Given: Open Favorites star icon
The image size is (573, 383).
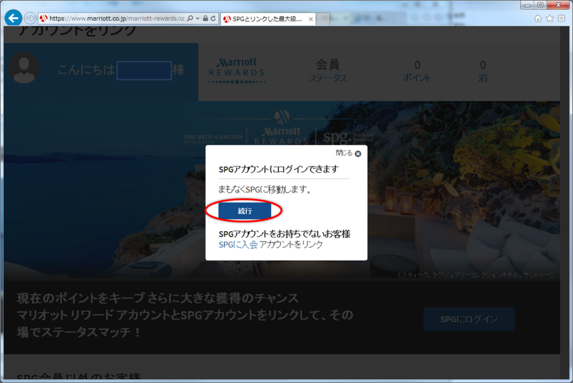Looking at the screenshot, I should tap(549, 18).
